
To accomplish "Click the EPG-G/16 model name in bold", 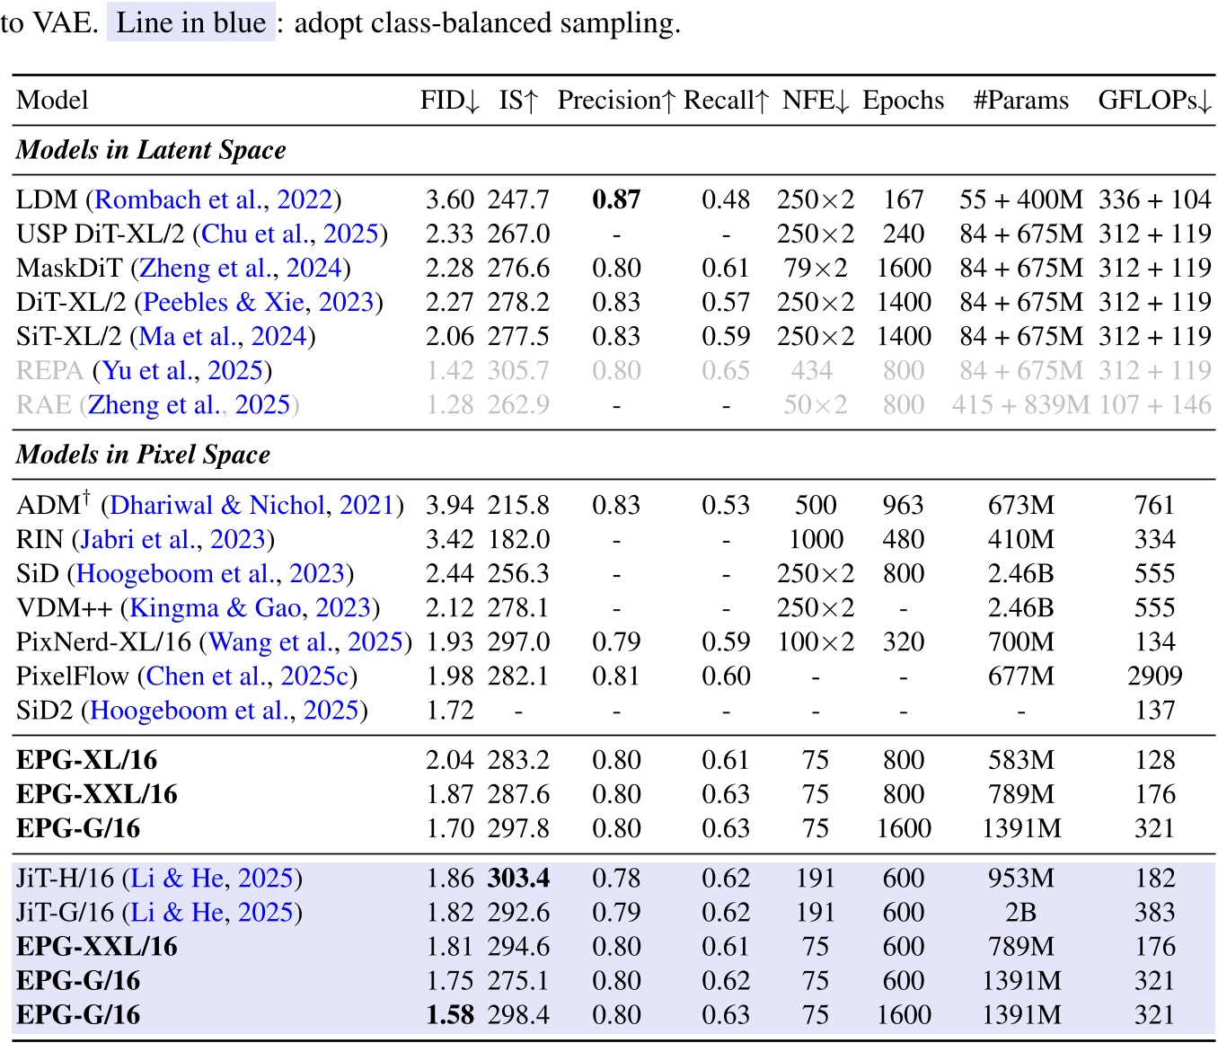I will [x=76, y=828].
